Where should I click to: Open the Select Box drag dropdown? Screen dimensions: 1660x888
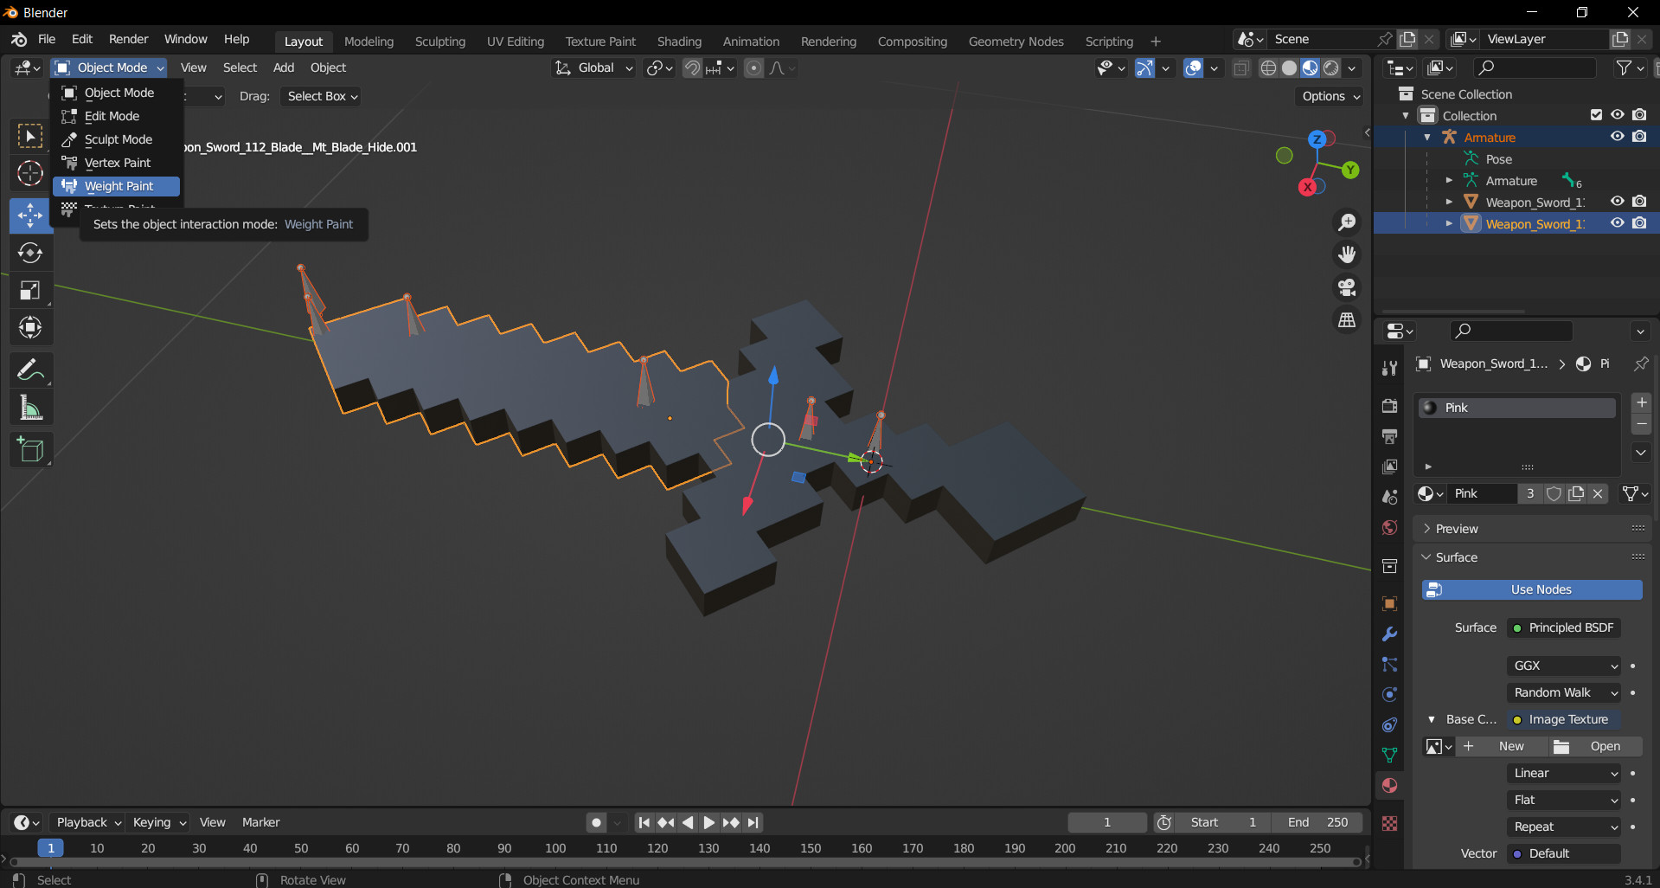321,96
